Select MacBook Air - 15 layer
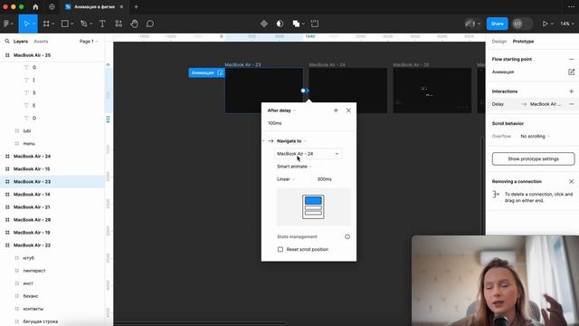 coord(52,169)
